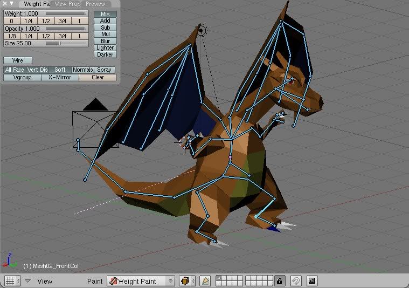Screen dimensions: 409x288
Task: Open the draw type cube dropdown
Action: coord(188,281)
